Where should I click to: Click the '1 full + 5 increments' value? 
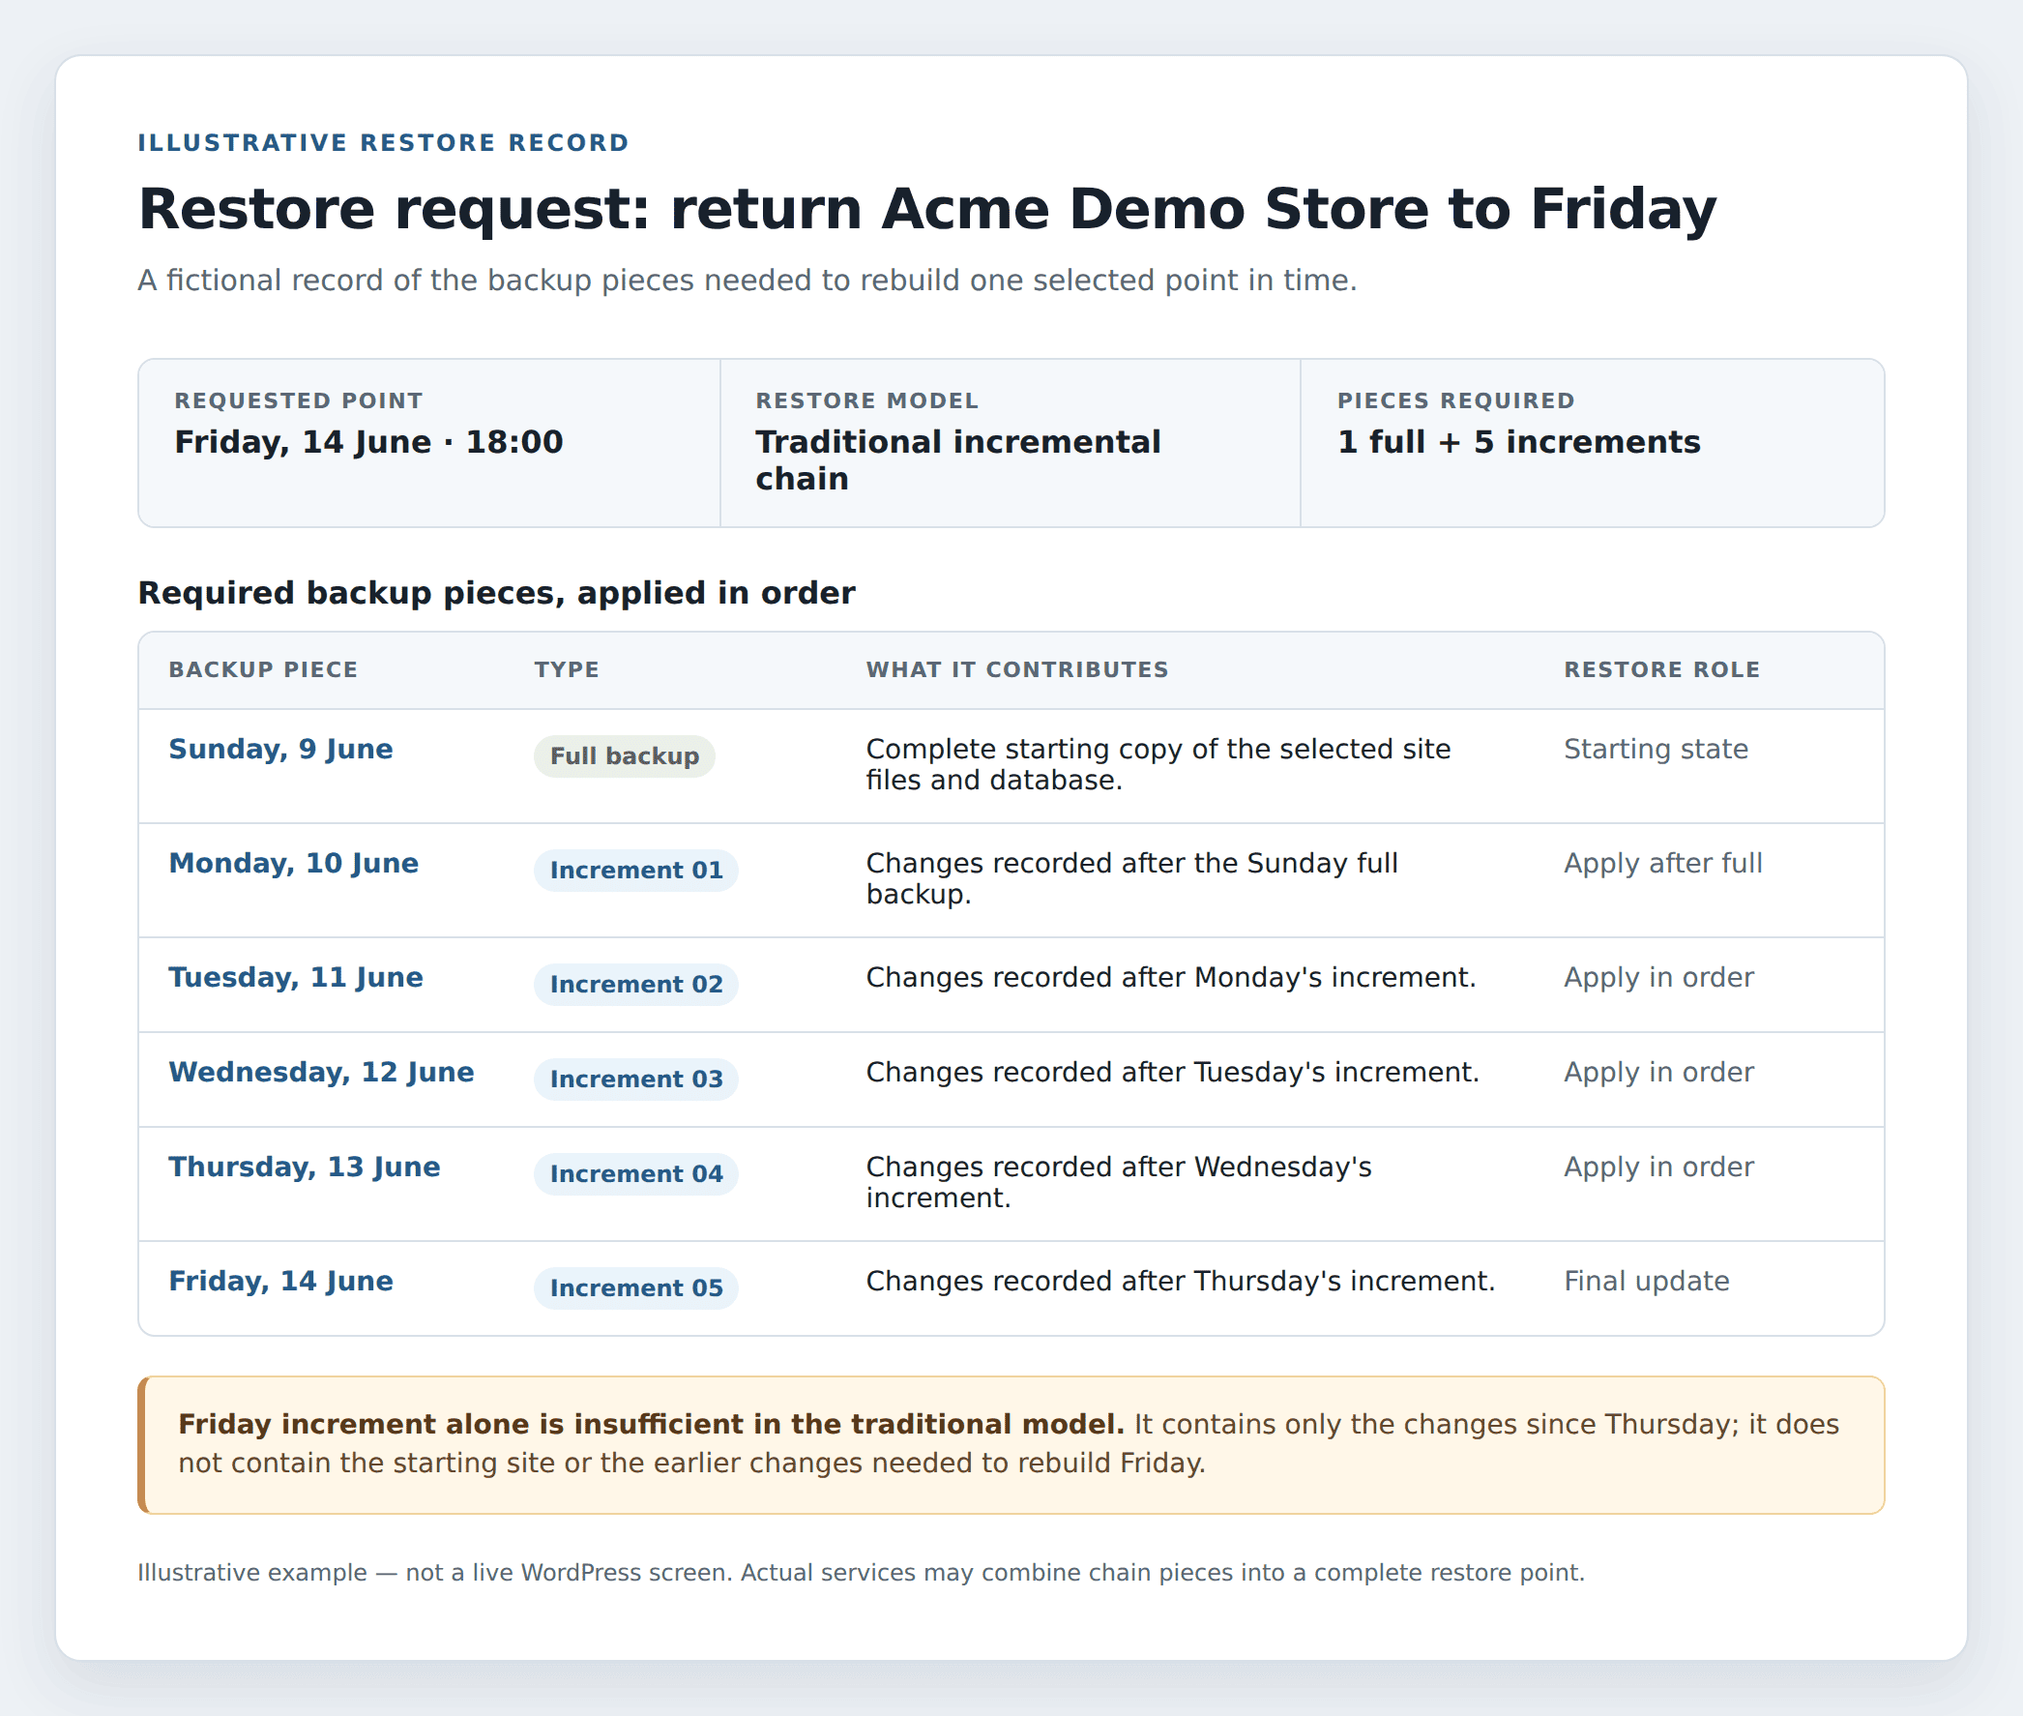click(x=1518, y=442)
